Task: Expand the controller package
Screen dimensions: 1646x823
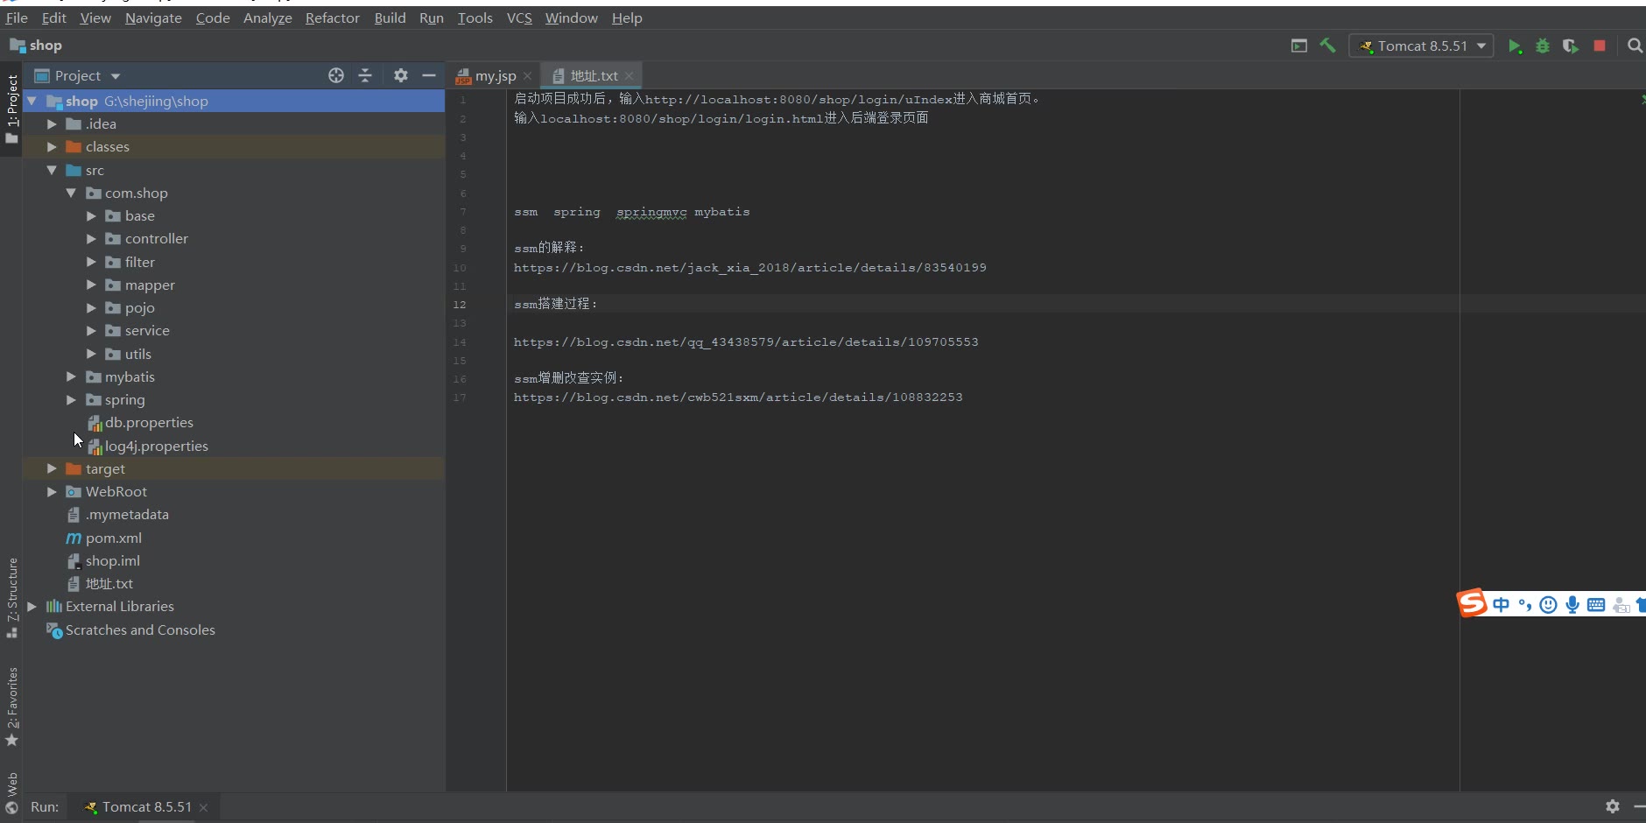Action: click(91, 239)
